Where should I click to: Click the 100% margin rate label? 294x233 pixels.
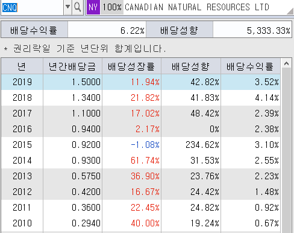pyautogui.click(x=112, y=7)
